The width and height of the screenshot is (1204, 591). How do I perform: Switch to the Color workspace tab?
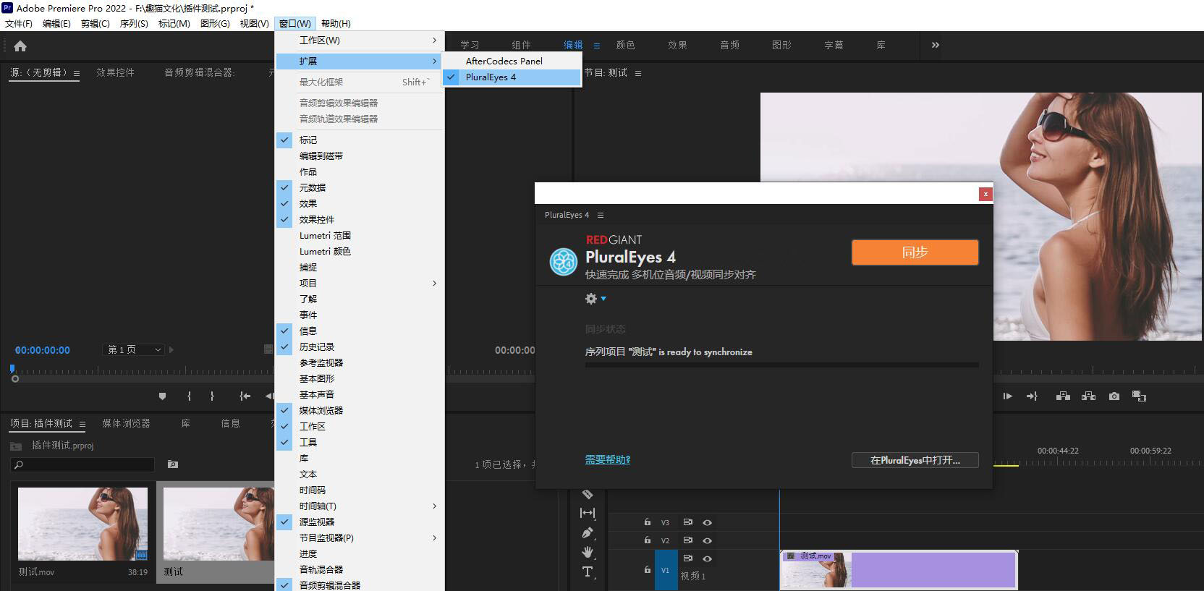pos(625,46)
